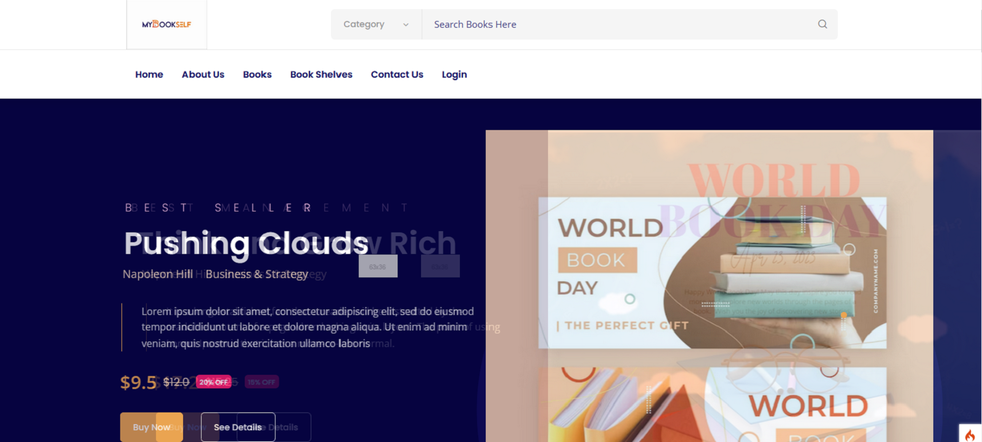This screenshot has width=982, height=442.
Task: Click the pink 20% OFF badge
Action: coord(213,382)
